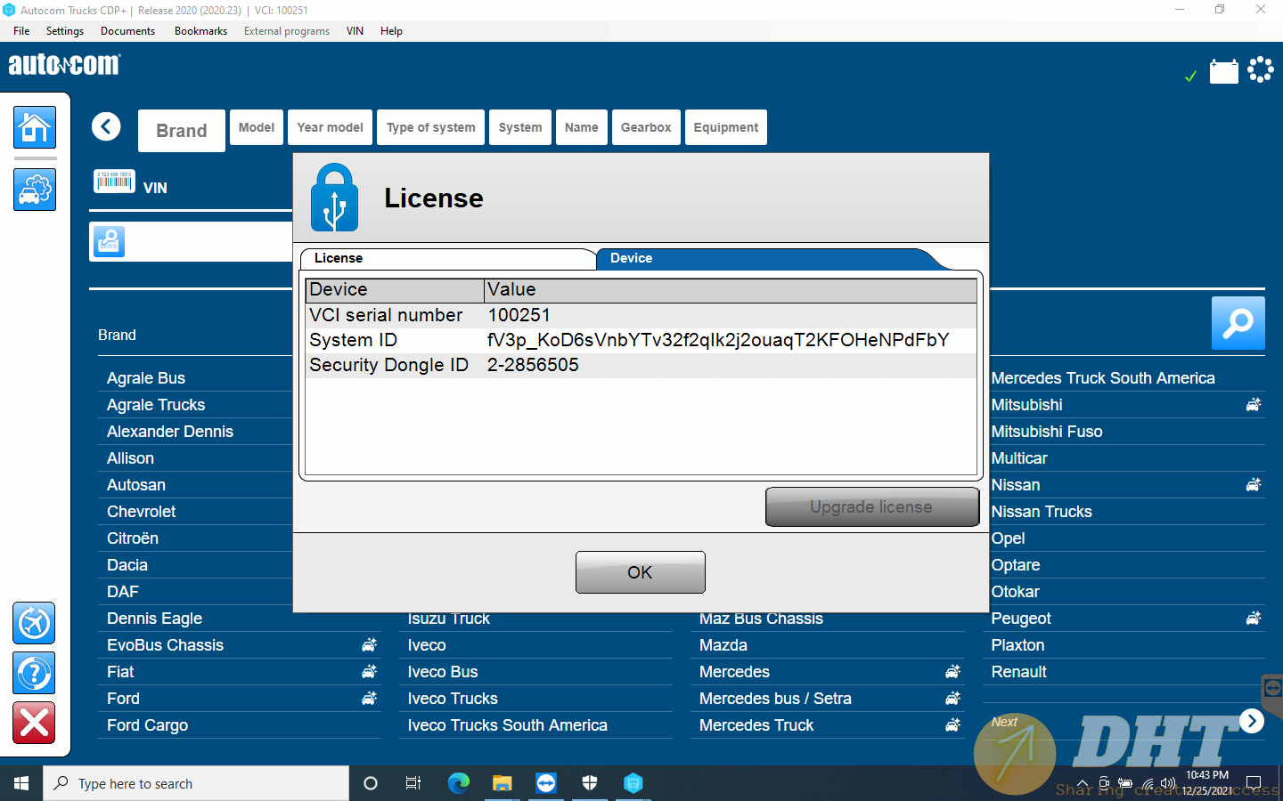1283x801 pixels.
Task: Open the compass browser icon in sidebar
Action: click(34, 623)
